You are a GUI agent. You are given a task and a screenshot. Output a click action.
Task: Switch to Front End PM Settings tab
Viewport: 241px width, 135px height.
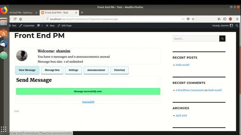pos(21,13)
